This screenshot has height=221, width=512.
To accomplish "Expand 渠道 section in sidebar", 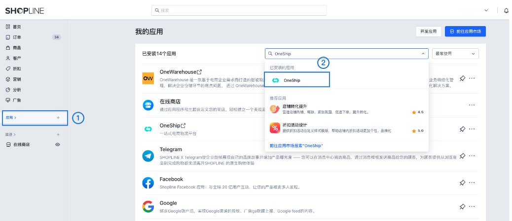I will point(10,134).
